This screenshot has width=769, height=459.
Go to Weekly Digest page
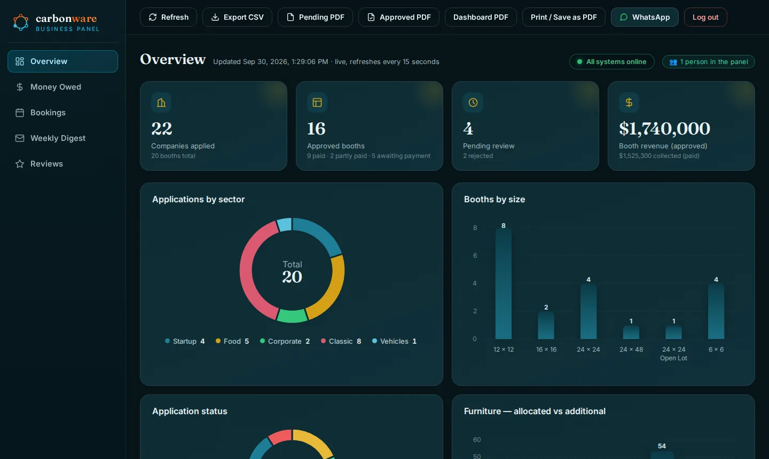click(62, 138)
